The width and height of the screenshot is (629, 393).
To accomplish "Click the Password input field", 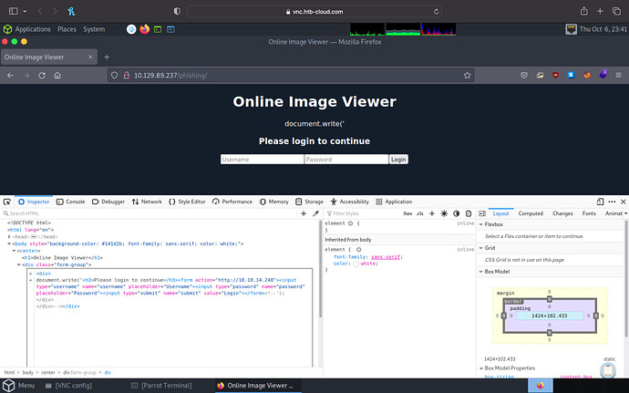I will coord(346,160).
